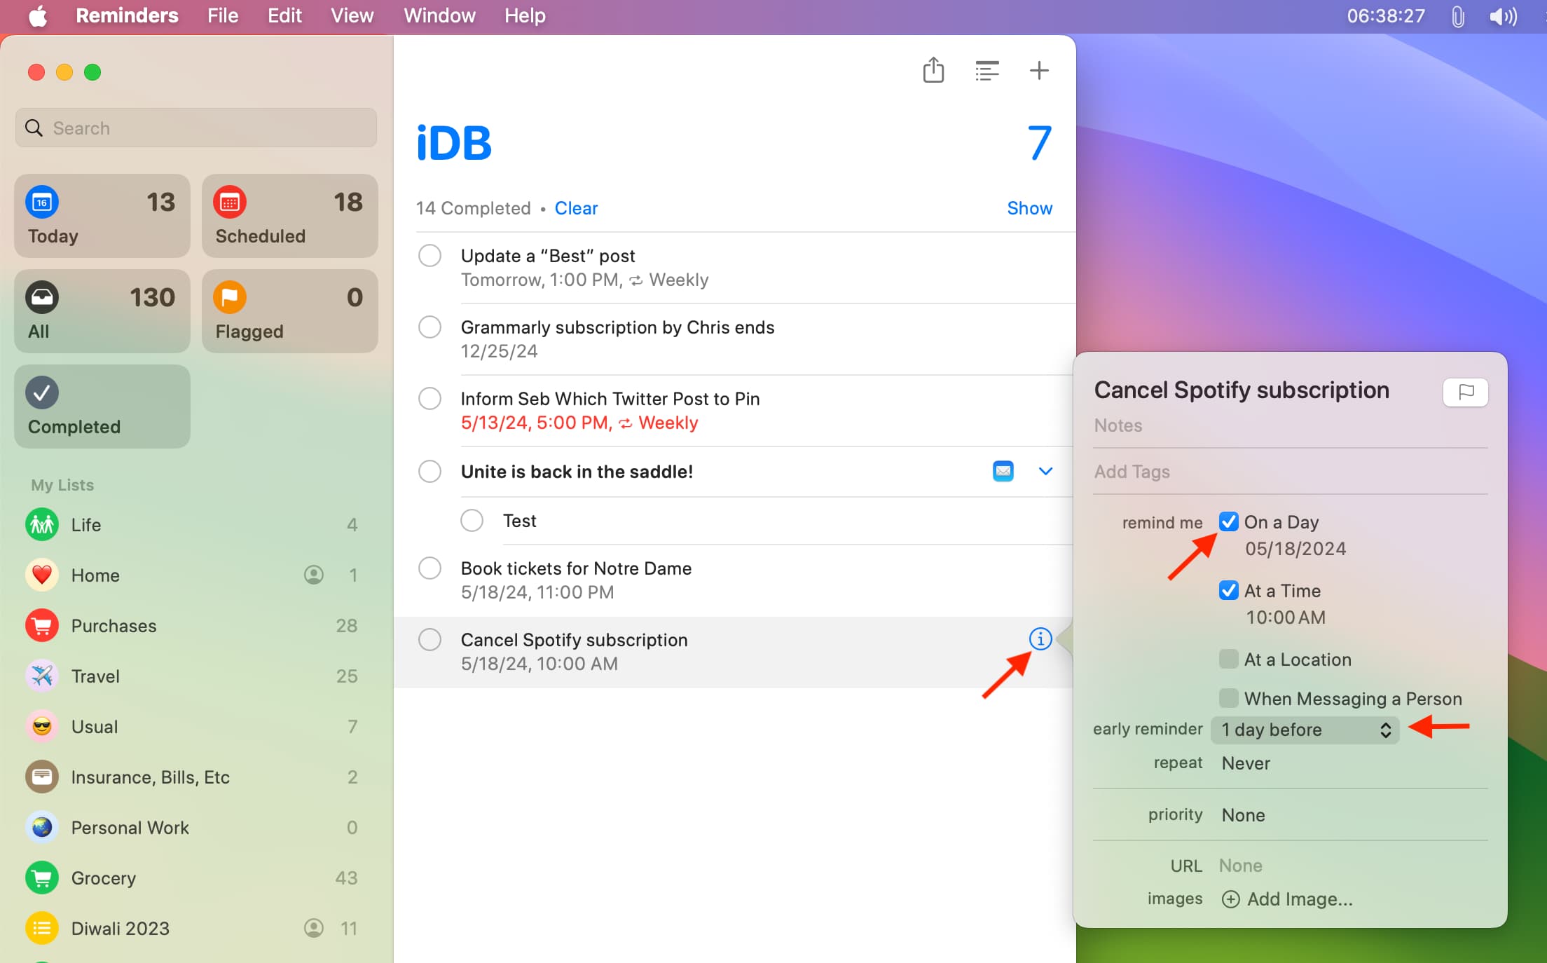Open the View menu
Viewport: 1547px width, 963px height.
[x=351, y=15]
